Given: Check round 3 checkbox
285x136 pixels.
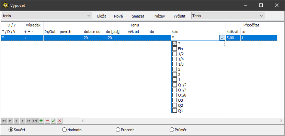Looking at the screenshot, I should tap(174, 69).
